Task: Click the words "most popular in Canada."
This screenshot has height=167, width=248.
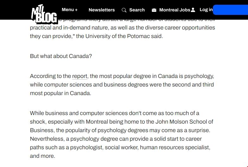Action: [60, 93]
